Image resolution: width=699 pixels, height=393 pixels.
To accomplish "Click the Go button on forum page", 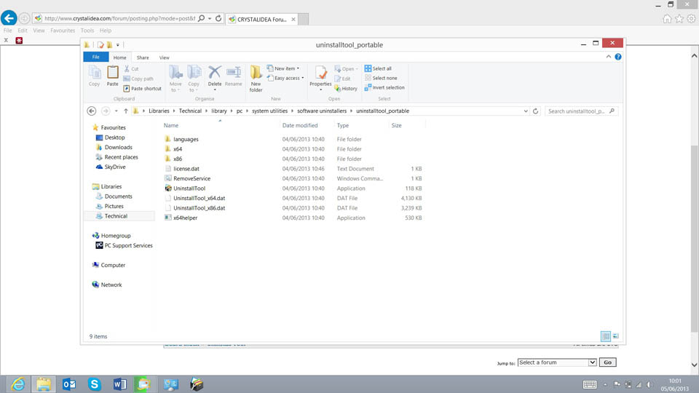I will tap(607, 362).
